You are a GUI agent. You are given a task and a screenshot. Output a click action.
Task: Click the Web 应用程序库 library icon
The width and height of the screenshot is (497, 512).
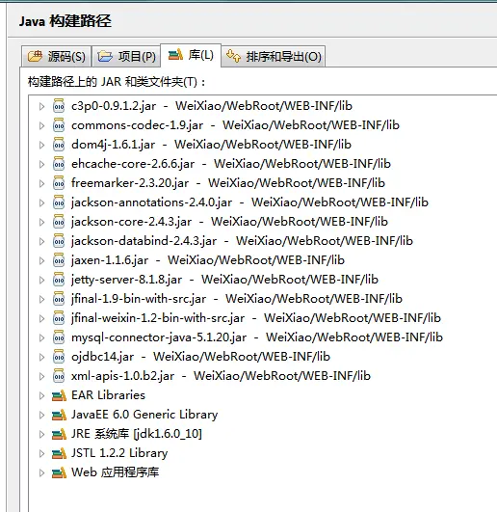(x=59, y=472)
